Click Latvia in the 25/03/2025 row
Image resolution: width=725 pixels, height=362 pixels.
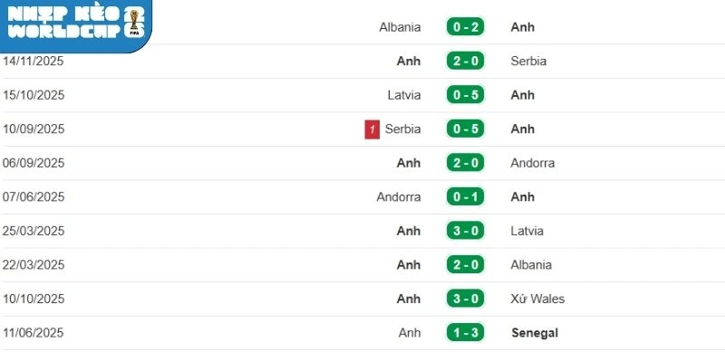pyautogui.click(x=527, y=231)
